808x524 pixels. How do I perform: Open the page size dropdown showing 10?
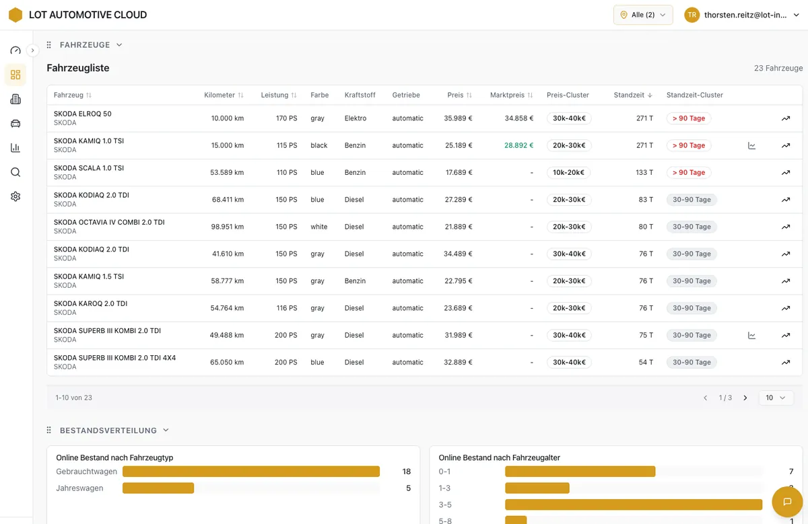(776, 398)
